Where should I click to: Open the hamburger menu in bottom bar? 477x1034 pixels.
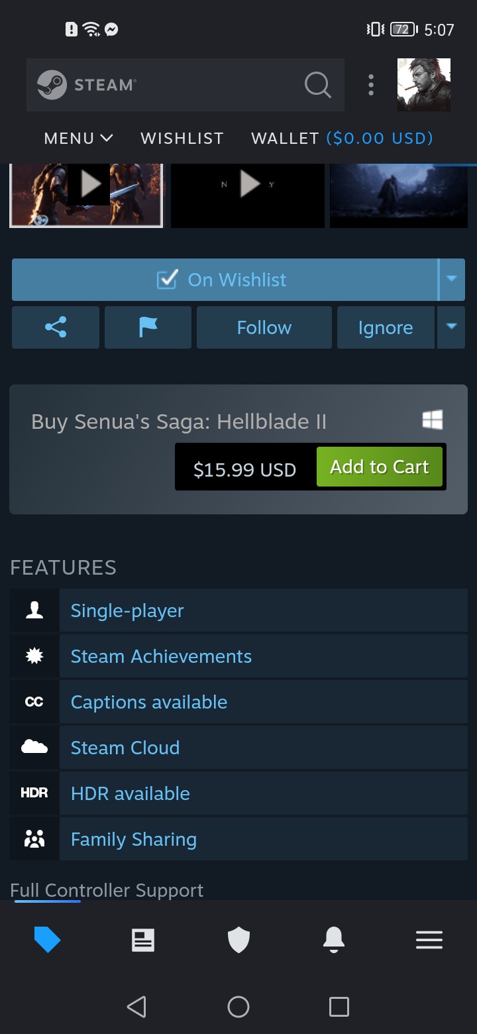(x=429, y=940)
